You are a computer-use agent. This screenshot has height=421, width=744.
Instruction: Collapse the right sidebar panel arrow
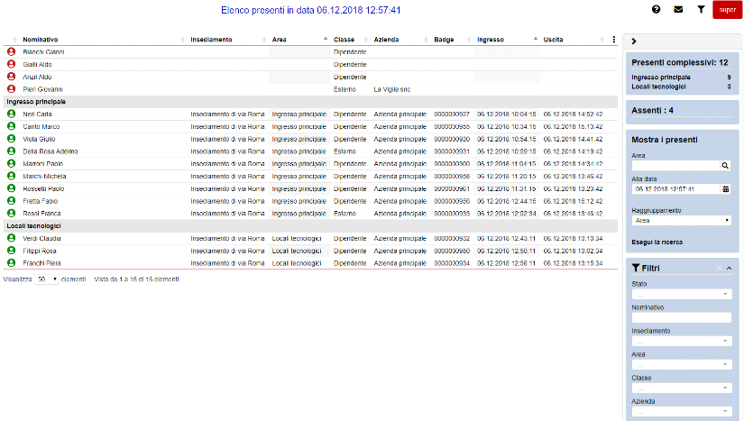tap(634, 41)
